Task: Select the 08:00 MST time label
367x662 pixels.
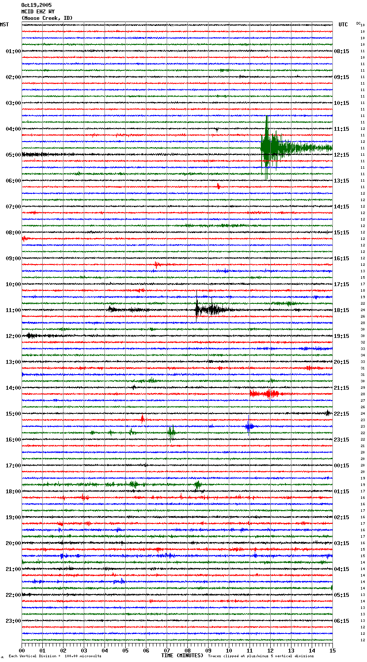Action: pos(13,233)
